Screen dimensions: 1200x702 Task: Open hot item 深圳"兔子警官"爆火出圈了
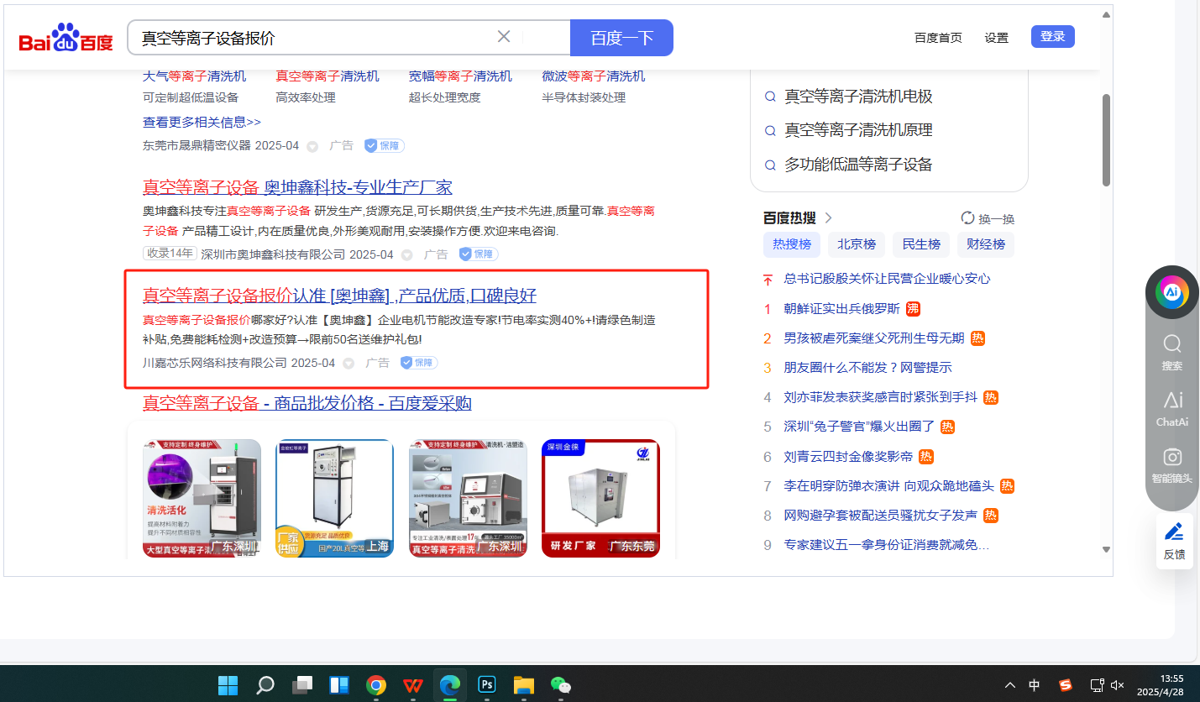[x=859, y=427]
